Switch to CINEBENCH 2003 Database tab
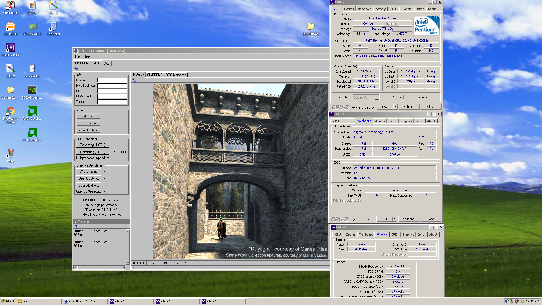The image size is (542, 305). (167, 75)
